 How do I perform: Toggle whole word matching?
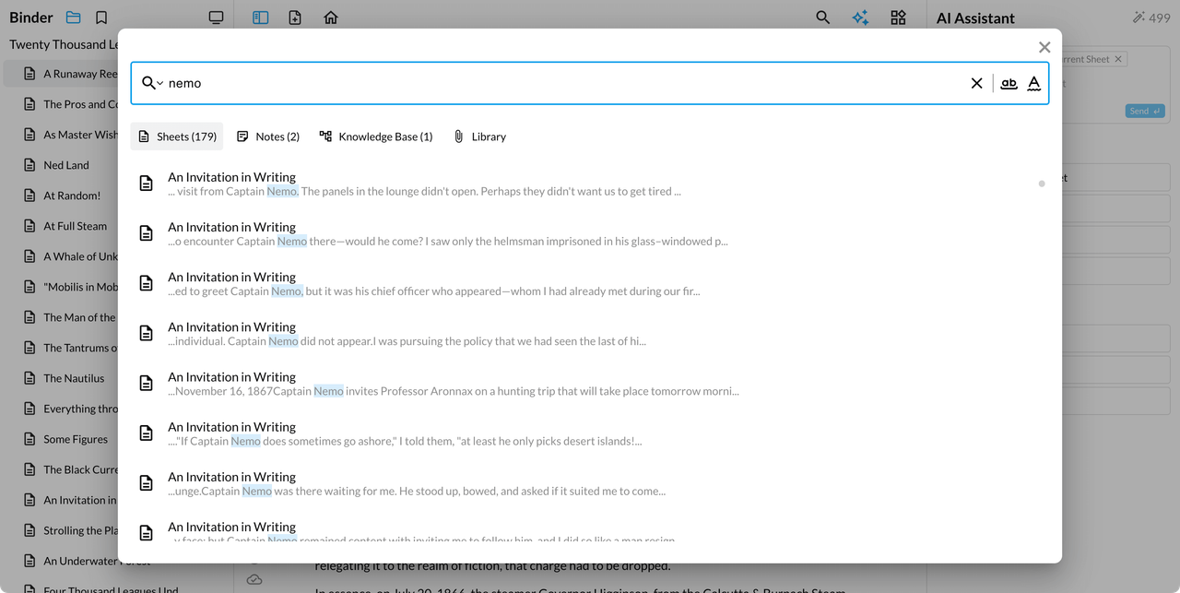pyautogui.click(x=1009, y=83)
